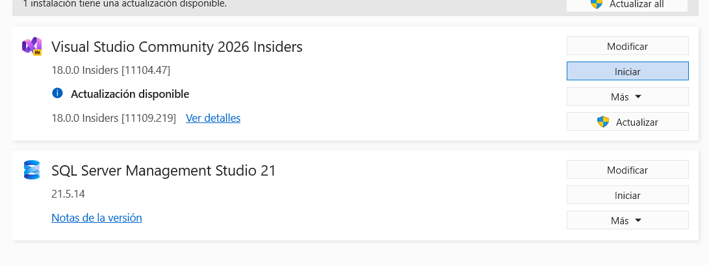Click the update version text ending in 11109.219
The image size is (709, 265).
coord(114,118)
